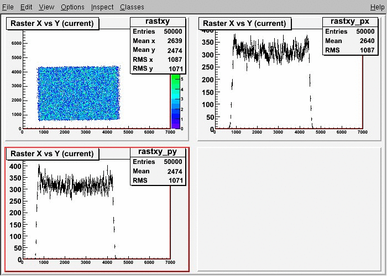Open the View menu

(46, 7)
